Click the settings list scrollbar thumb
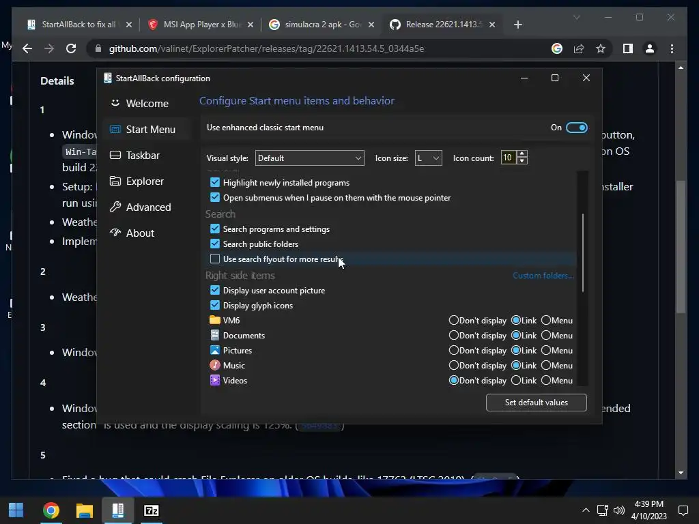Screen dimensions: 699x524 click(583, 252)
